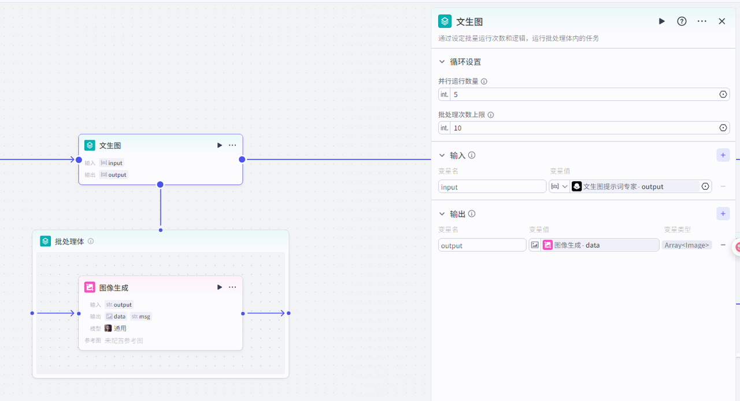
Task: Click the 并行运行数量 value field
Action: click(x=583, y=95)
